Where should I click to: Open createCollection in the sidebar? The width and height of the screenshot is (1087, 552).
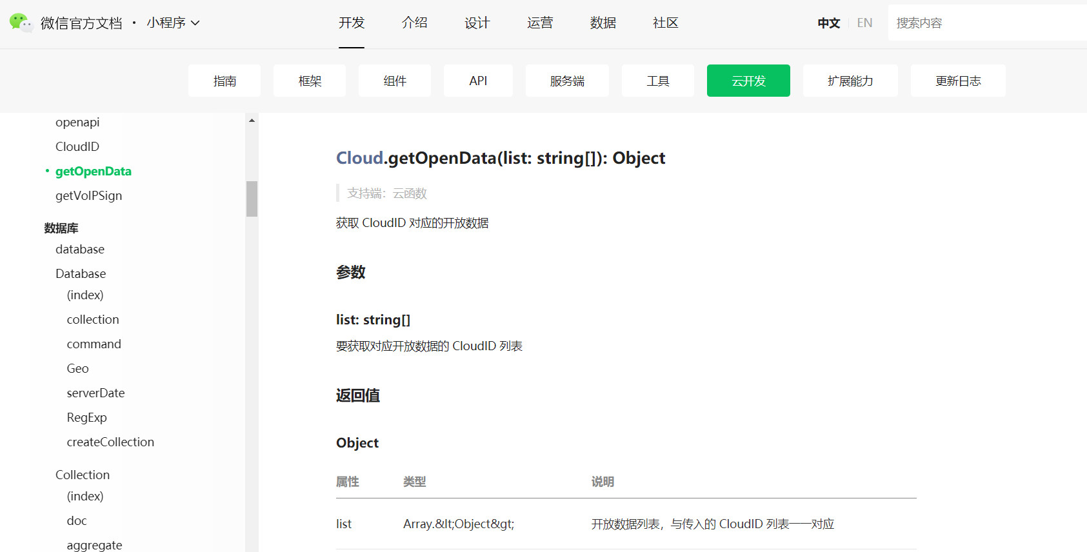click(110, 442)
